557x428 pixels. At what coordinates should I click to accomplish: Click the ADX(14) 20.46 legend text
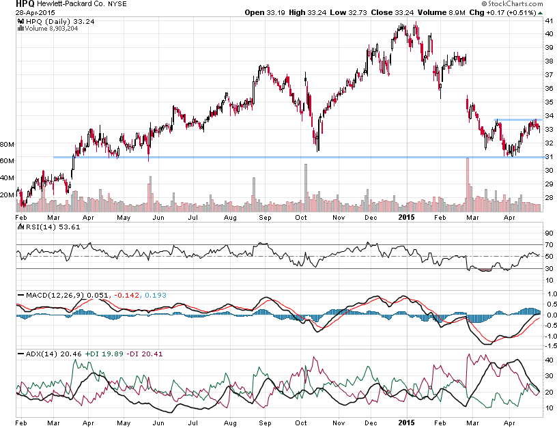54,354
